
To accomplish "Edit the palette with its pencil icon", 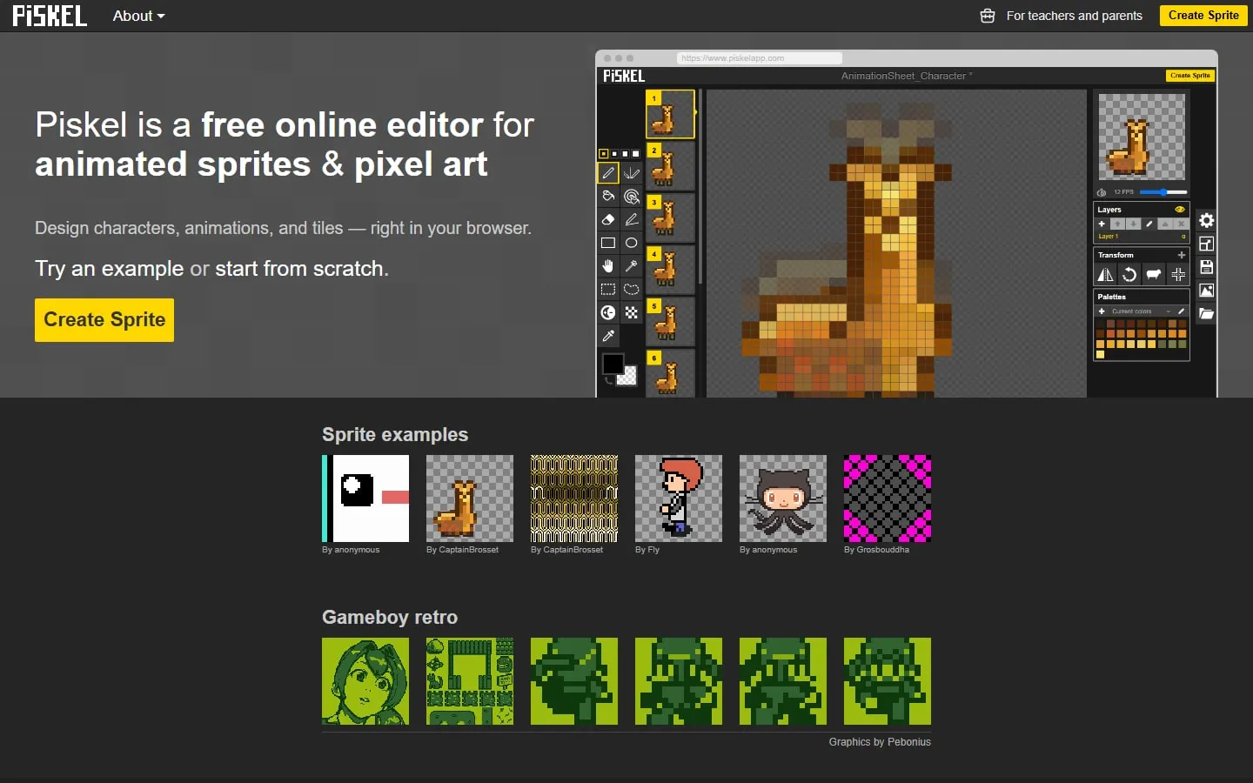I will 1181,311.
